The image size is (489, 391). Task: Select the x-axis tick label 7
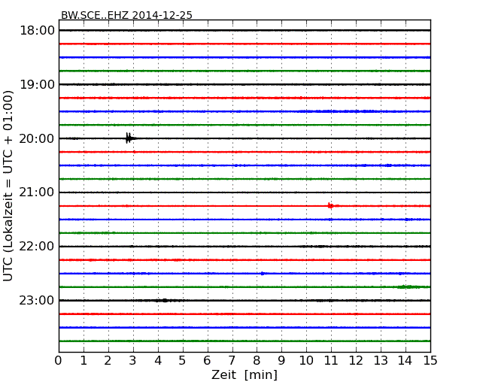[x=232, y=360]
